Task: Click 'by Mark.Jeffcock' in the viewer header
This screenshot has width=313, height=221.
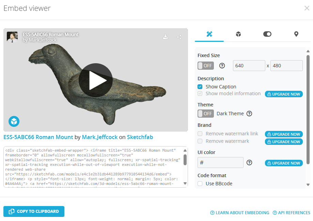Action: pos(40,40)
